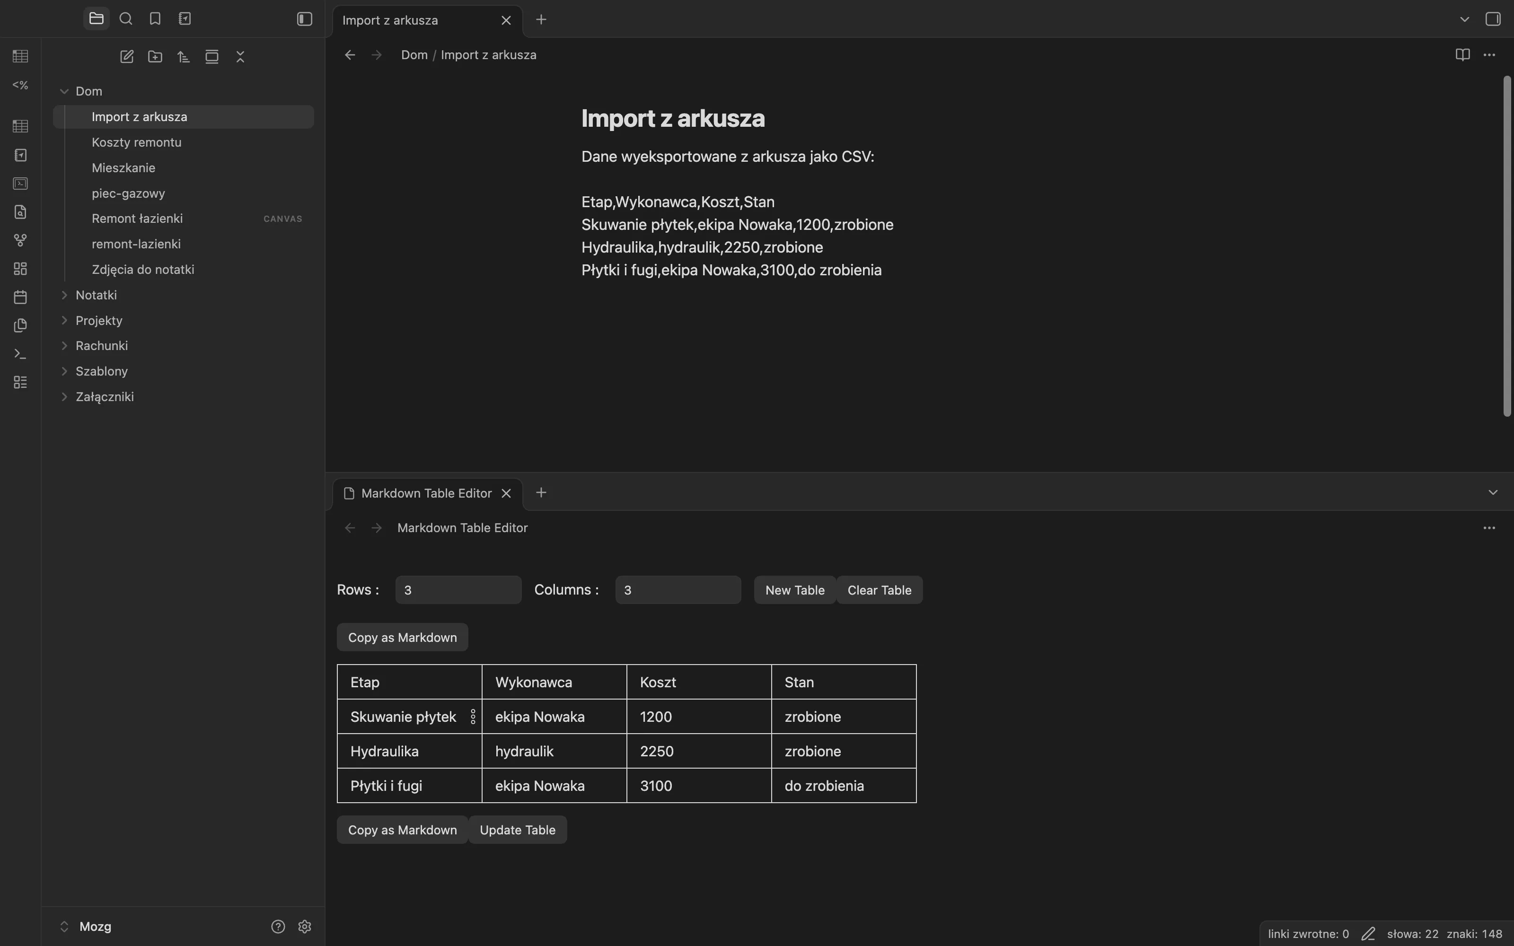Expand the Rachunki folder
Screen dimensions: 1514x946
point(64,345)
